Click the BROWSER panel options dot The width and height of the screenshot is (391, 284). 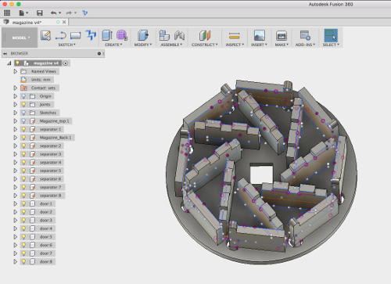[99, 53]
